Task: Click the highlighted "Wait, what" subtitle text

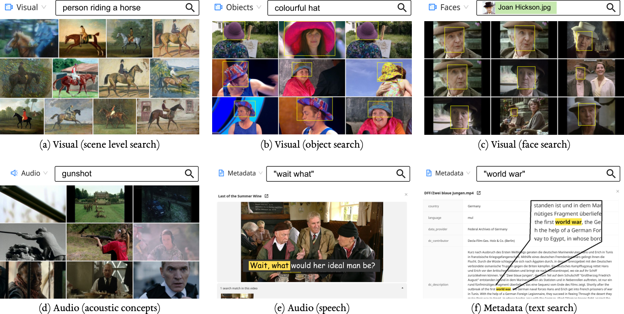Action: [269, 265]
